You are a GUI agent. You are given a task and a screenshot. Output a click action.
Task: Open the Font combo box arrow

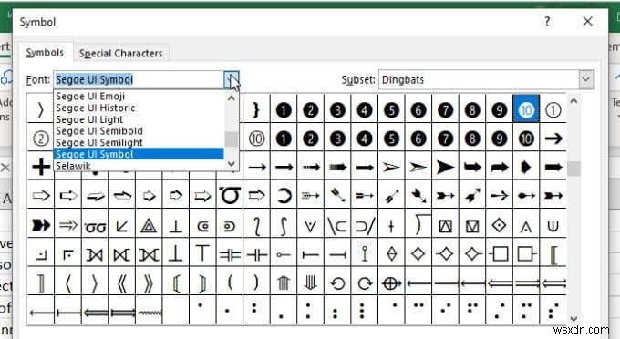[x=232, y=80]
